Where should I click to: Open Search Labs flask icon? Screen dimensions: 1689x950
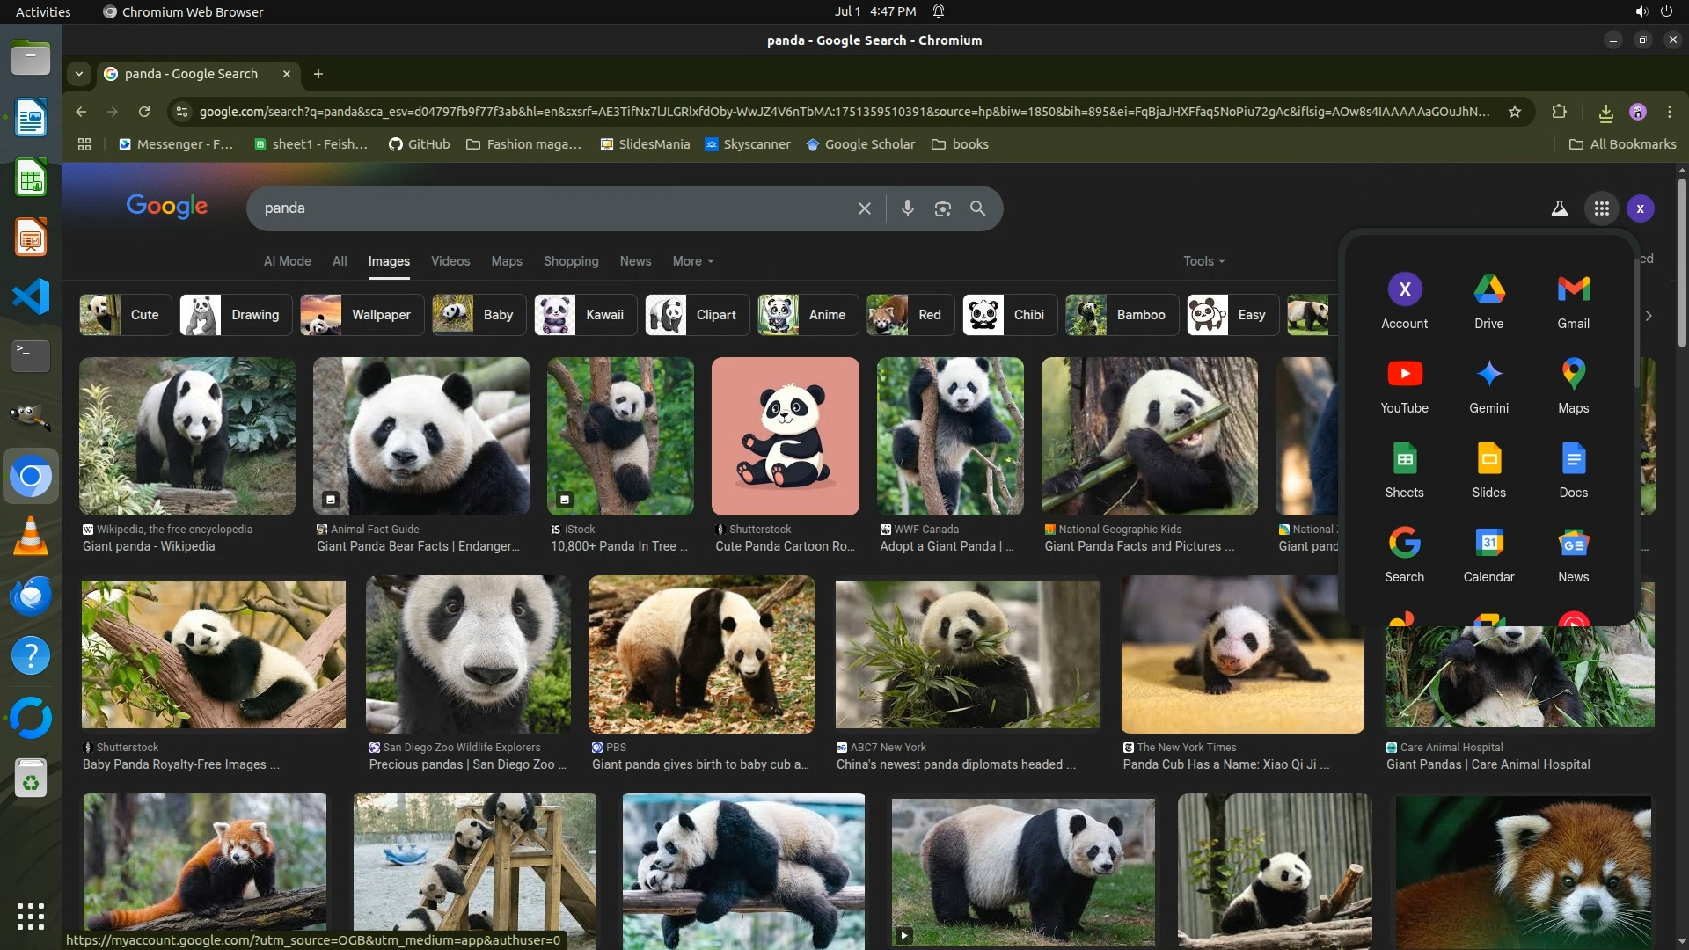[x=1559, y=208]
